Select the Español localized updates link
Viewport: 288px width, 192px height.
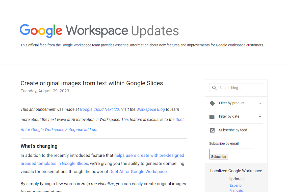pos(236,185)
